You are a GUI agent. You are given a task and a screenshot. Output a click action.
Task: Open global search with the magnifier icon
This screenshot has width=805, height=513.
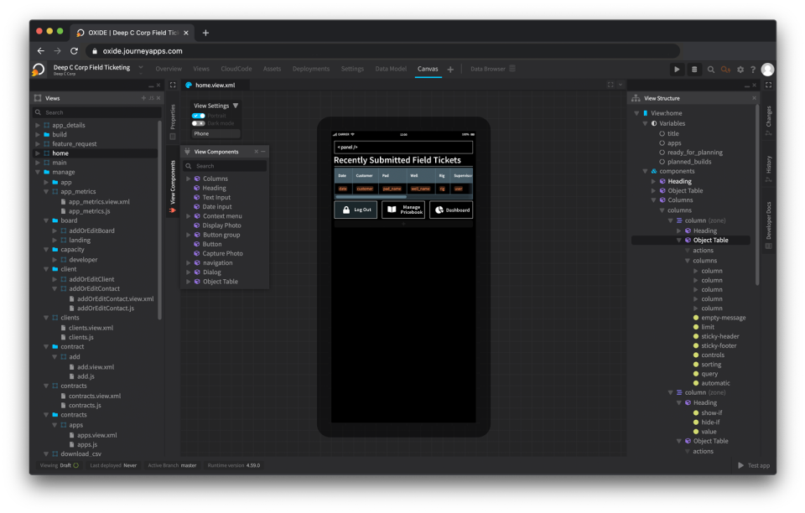(x=710, y=69)
